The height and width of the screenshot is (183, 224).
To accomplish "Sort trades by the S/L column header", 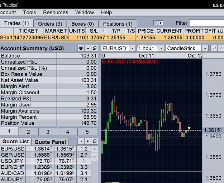I will tap(95, 31).
